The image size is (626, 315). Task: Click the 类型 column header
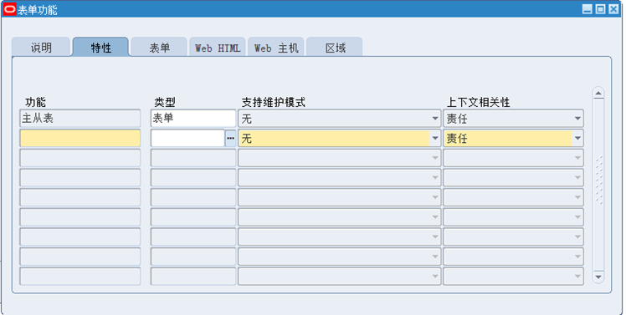coord(165,103)
